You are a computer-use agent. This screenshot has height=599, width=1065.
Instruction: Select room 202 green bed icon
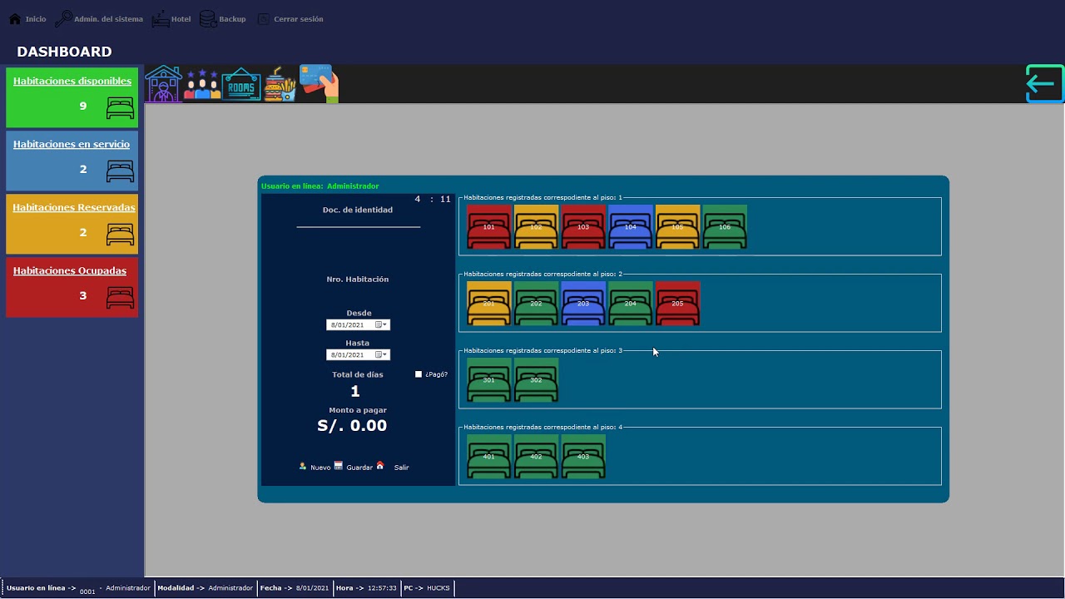point(536,304)
